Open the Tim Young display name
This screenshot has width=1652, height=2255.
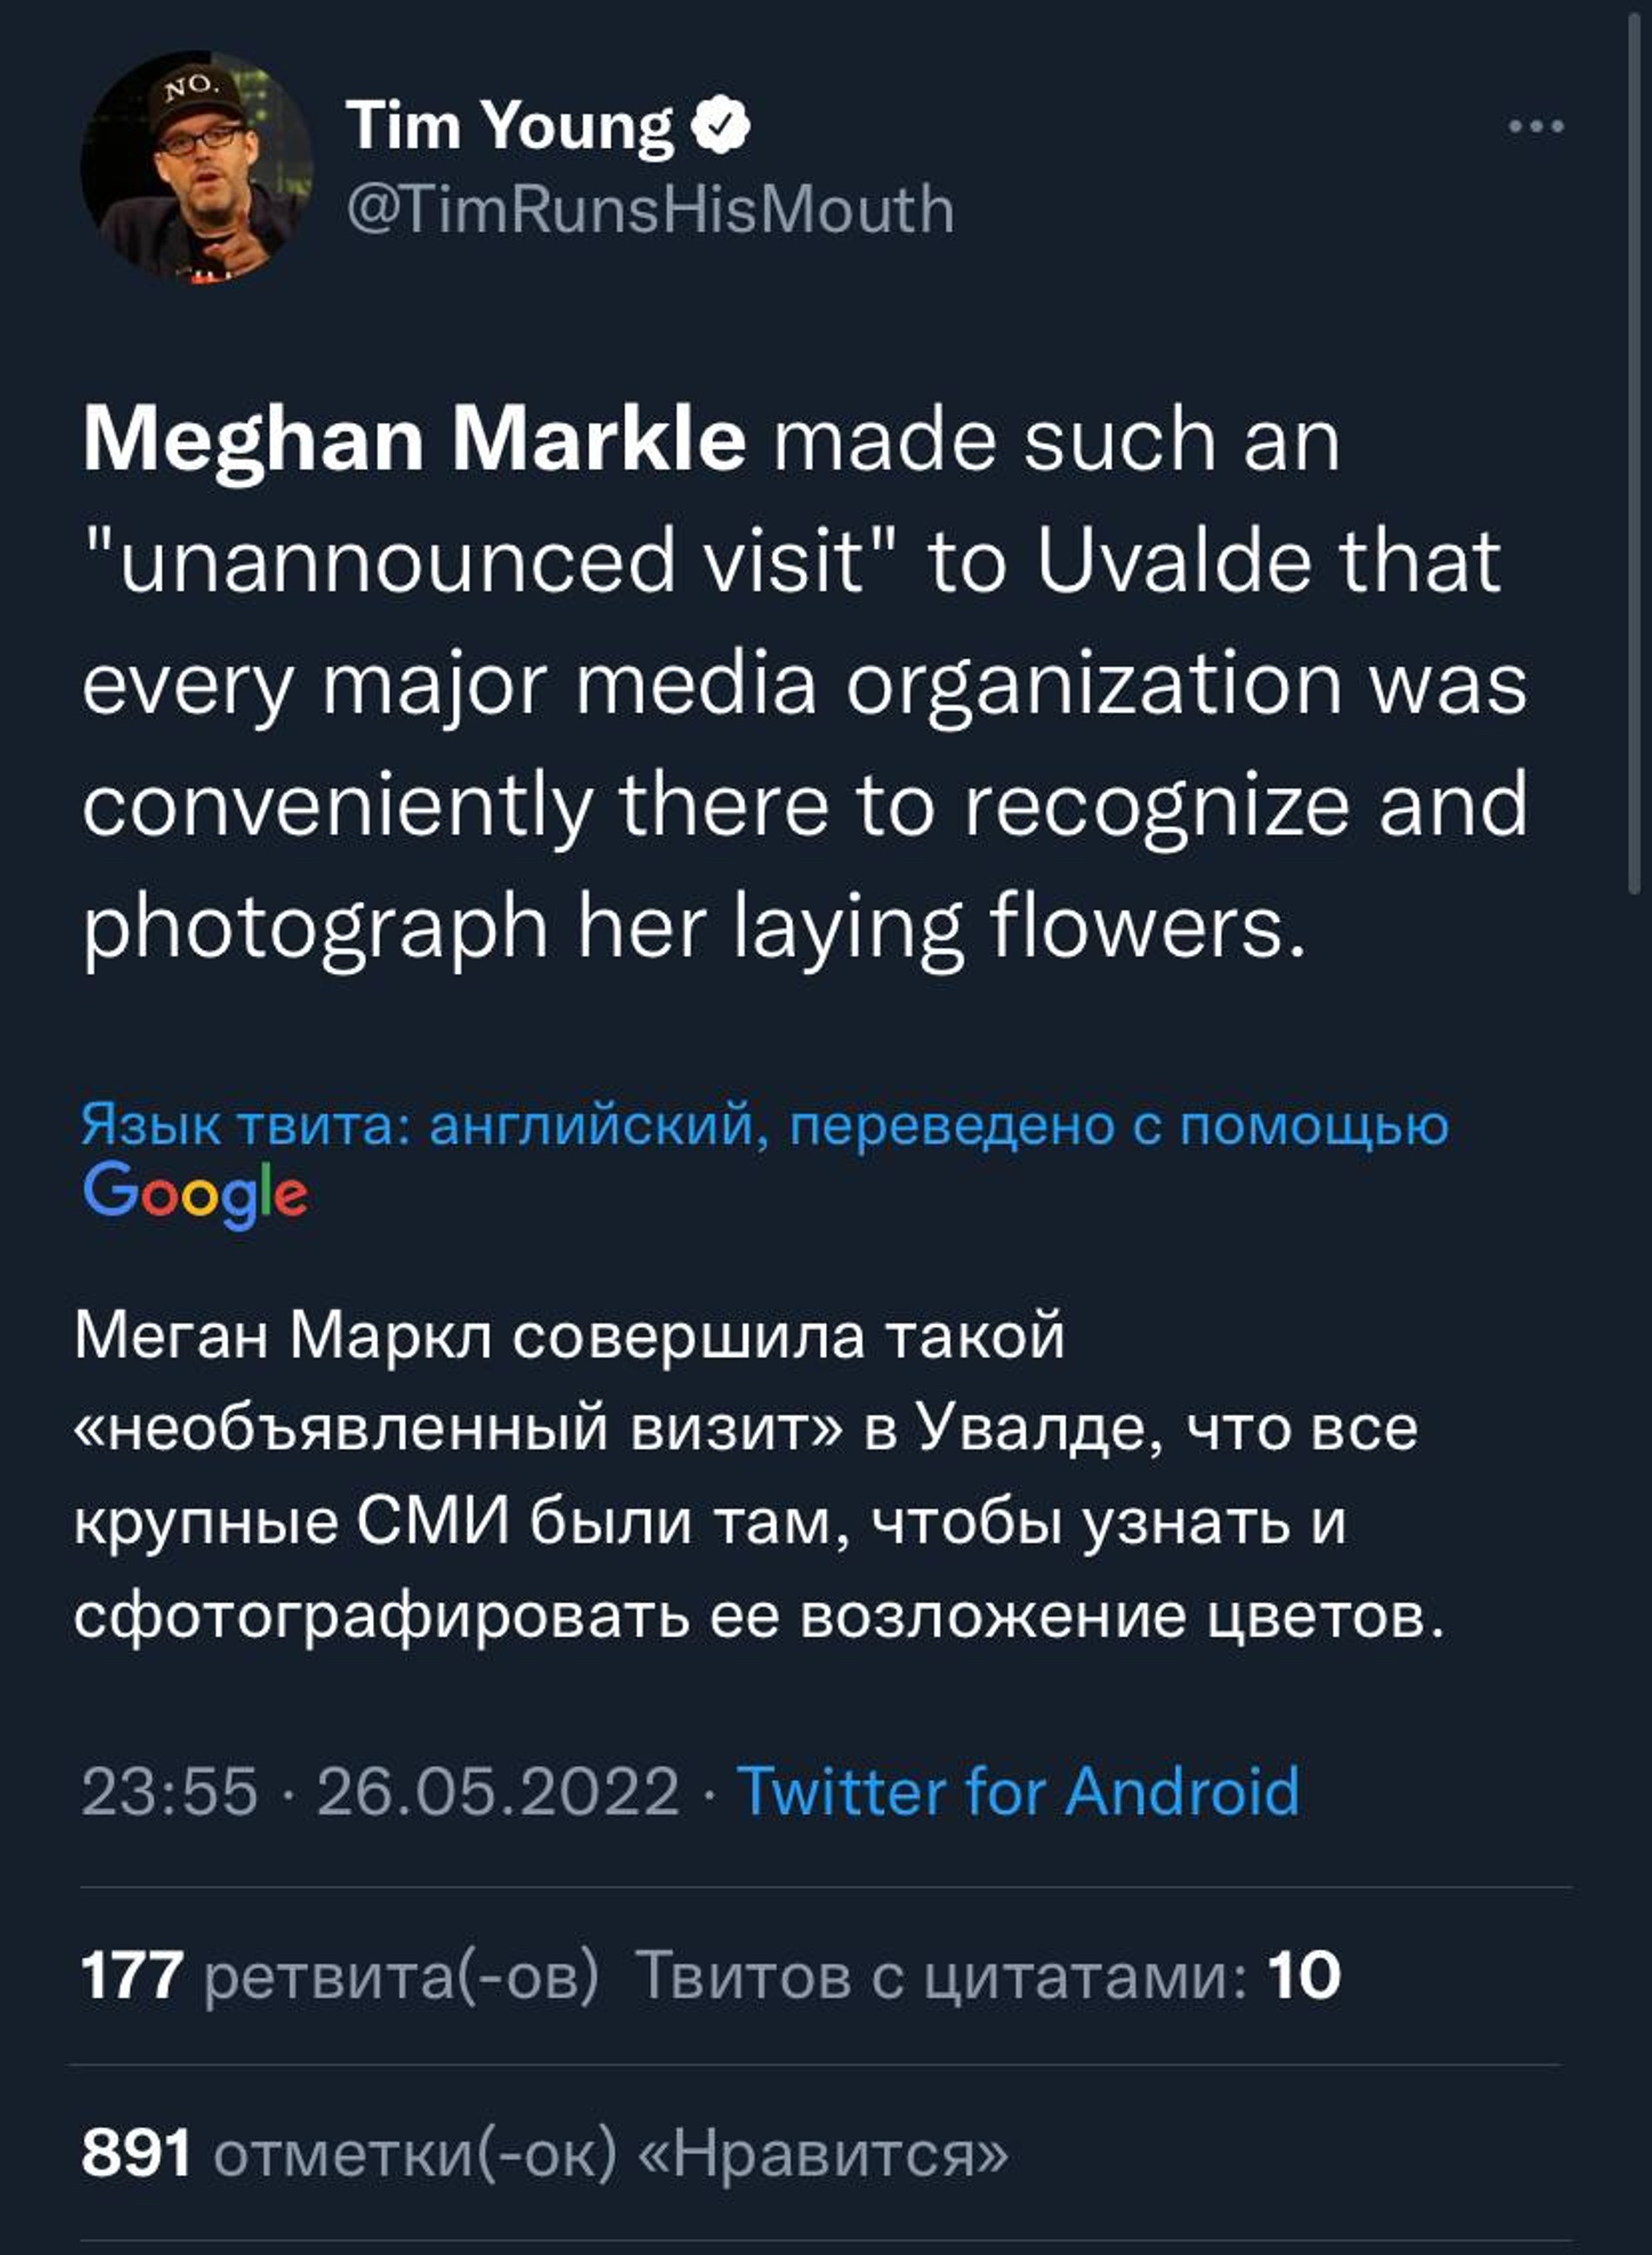(510, 126)
